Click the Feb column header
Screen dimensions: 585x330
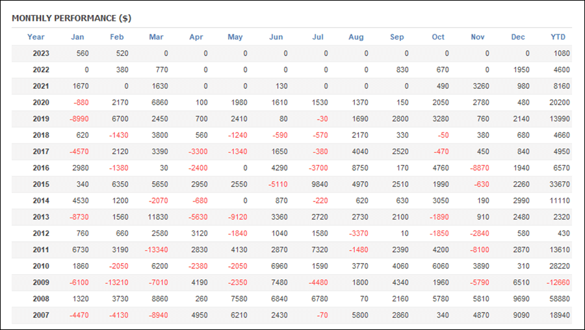tap(117, 37)
